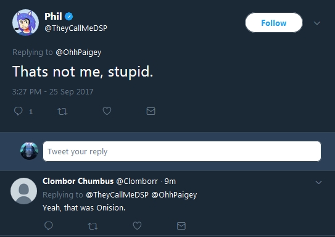Like Phil's tweet with the heart icon
This screenshot has width=335, height=237.
pyautogui.click(x=107, y=111)
